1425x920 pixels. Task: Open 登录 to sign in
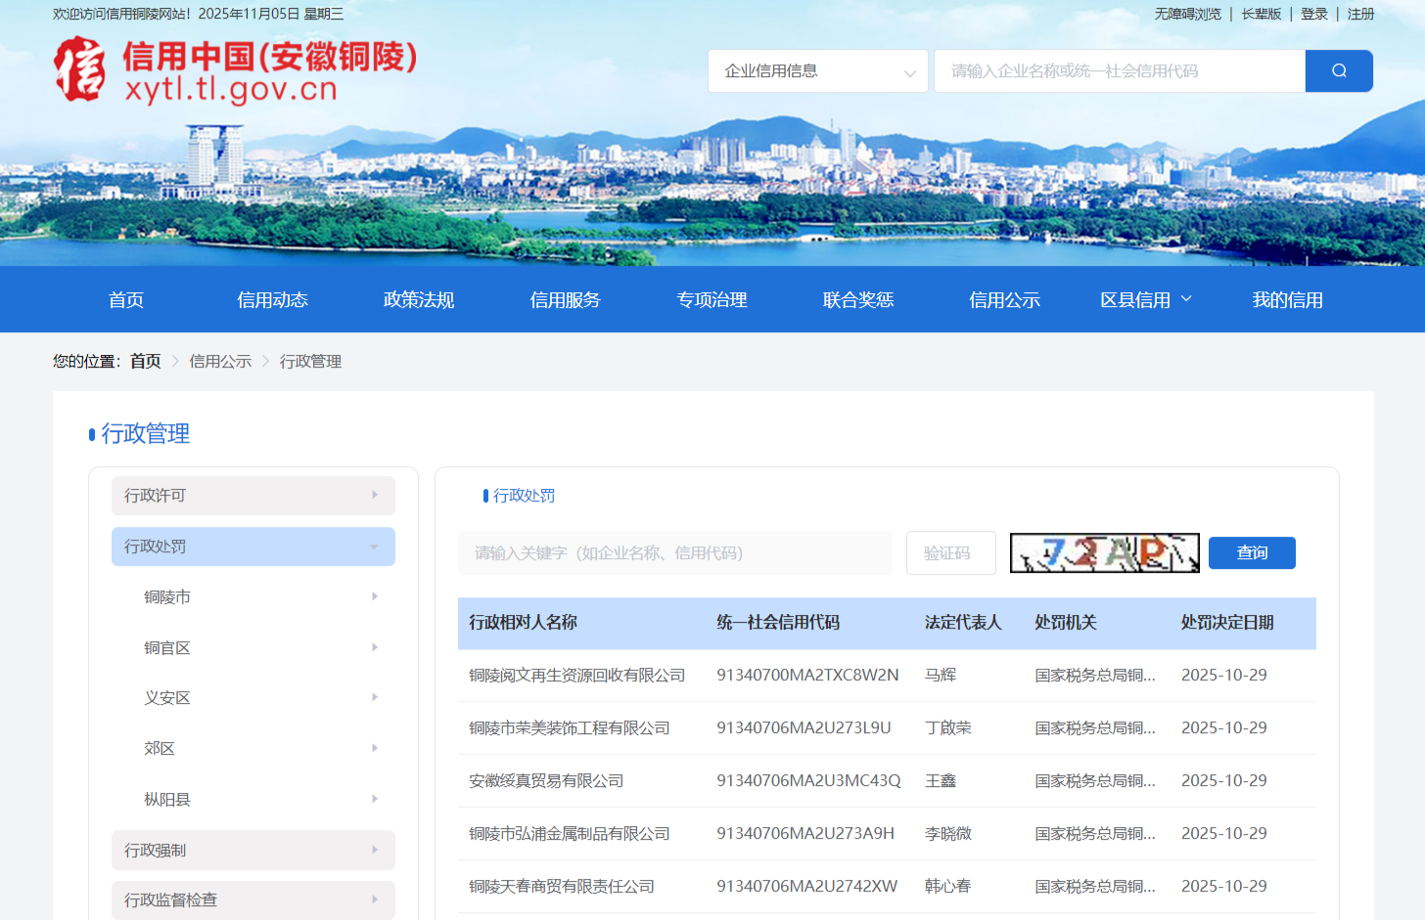coord(1314,14)
